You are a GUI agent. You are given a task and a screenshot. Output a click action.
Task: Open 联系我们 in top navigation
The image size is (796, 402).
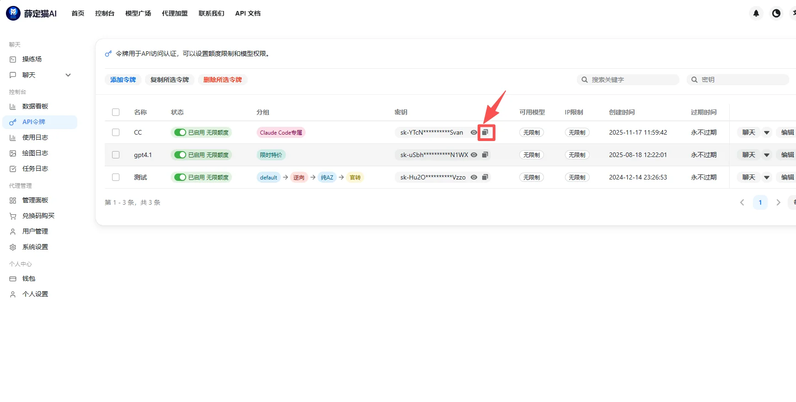tap(211, 13)
